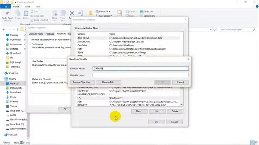Open the New item dropdown

pyautogui.click(x=103, y=12)
